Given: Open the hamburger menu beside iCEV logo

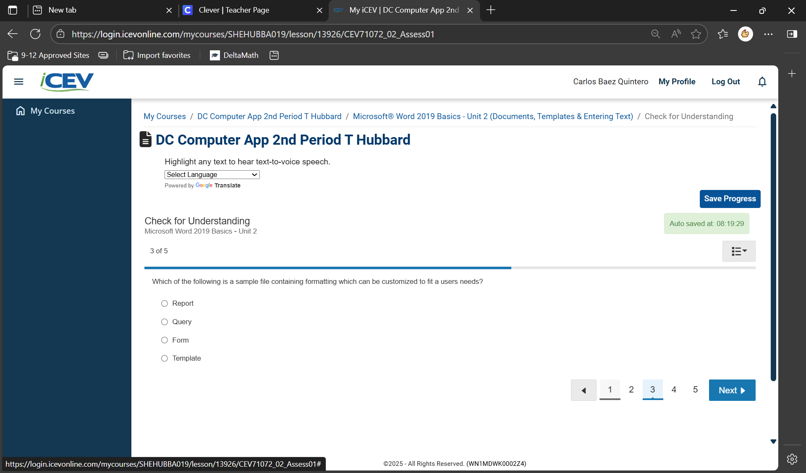Looking at the screenshot, I should click(18, 82).
